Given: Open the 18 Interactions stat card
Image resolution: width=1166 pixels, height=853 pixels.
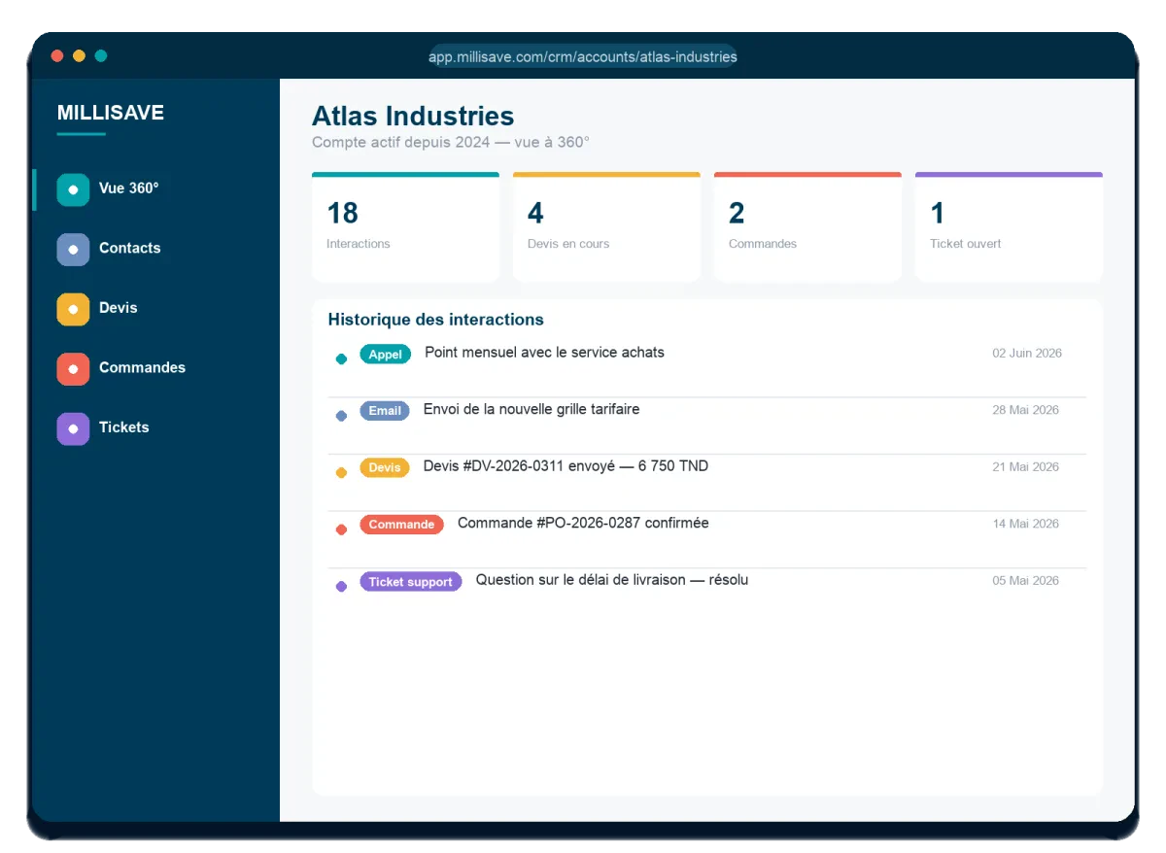Looking at the screenshot, I should tap(405, 227).
